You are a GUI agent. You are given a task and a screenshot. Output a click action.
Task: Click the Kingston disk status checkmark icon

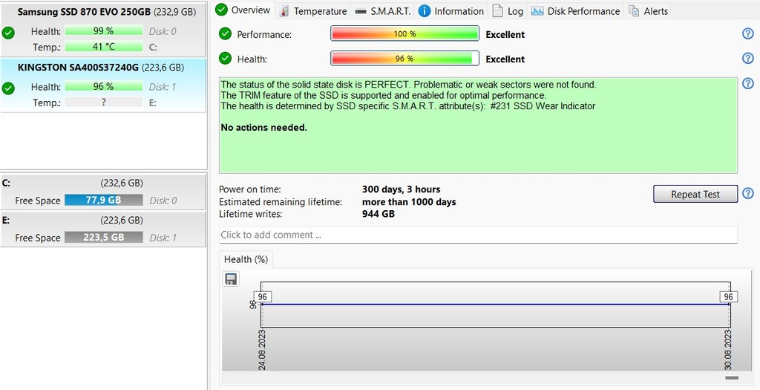coord(8,88)
